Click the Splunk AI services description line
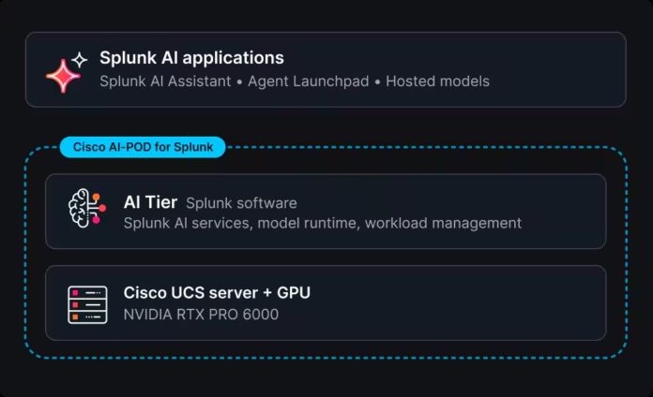Screen dimensions: 653x397 (323, 223)
